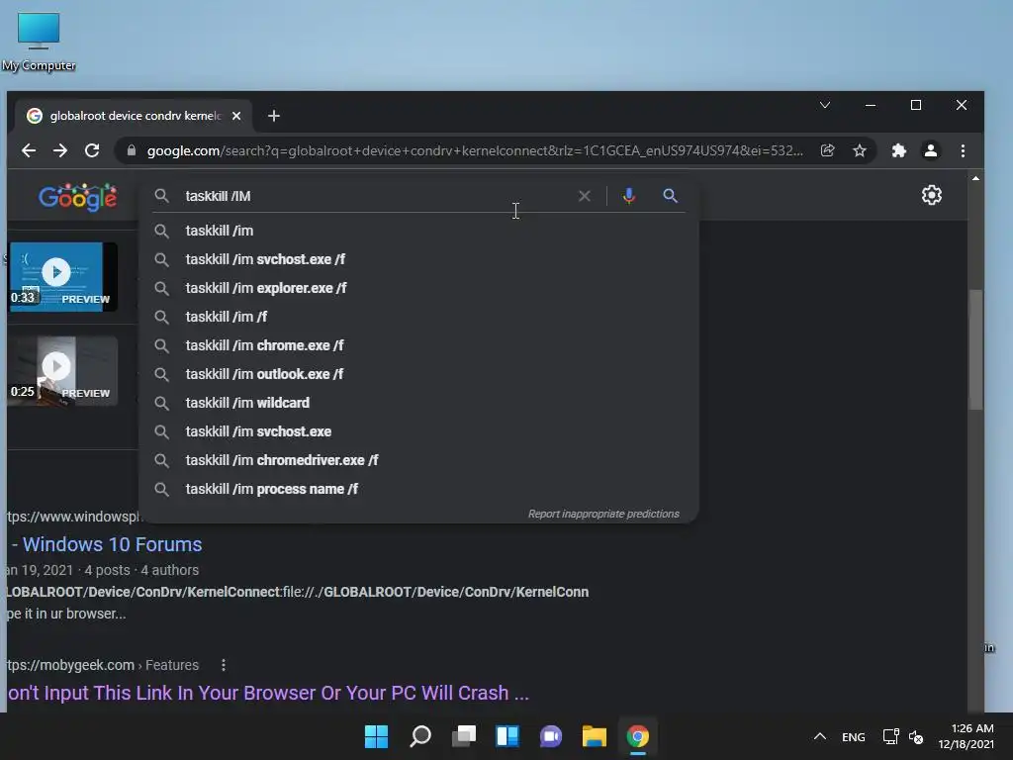Click into the Google search text field

pos(375,196)
